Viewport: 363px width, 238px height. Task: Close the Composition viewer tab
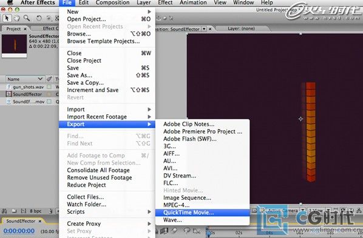(x=210, y=29)
